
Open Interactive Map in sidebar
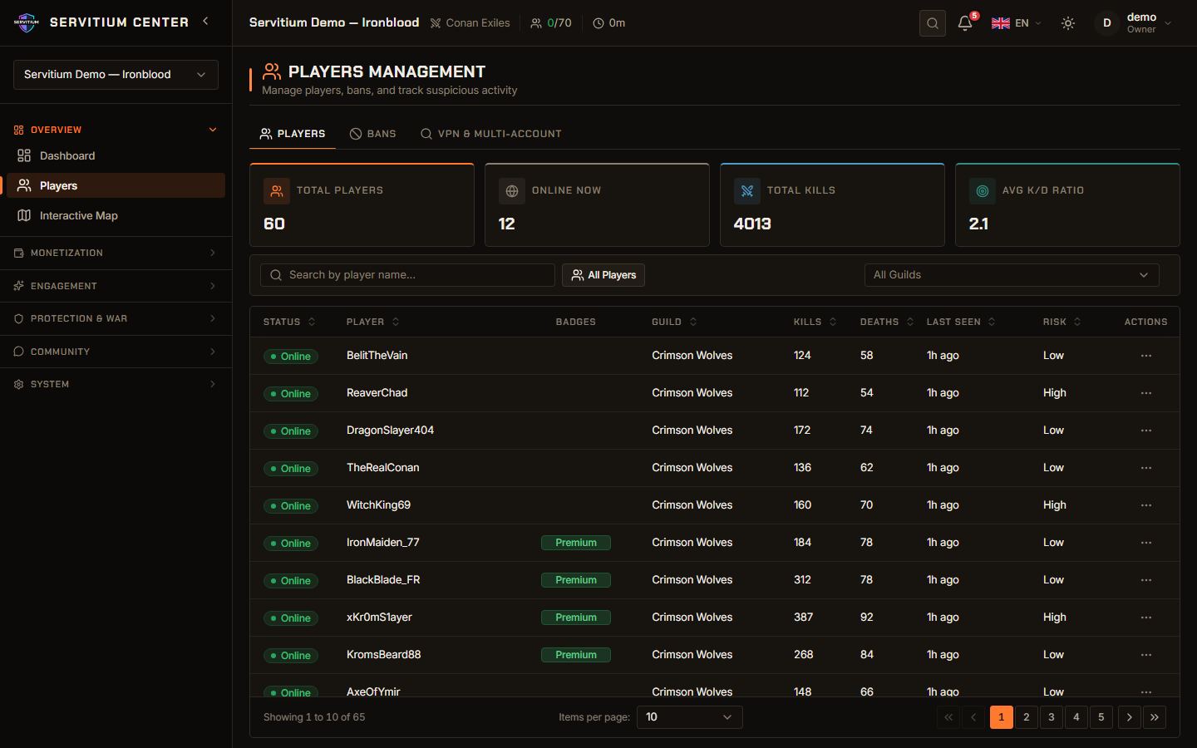(x=116, y=216)
